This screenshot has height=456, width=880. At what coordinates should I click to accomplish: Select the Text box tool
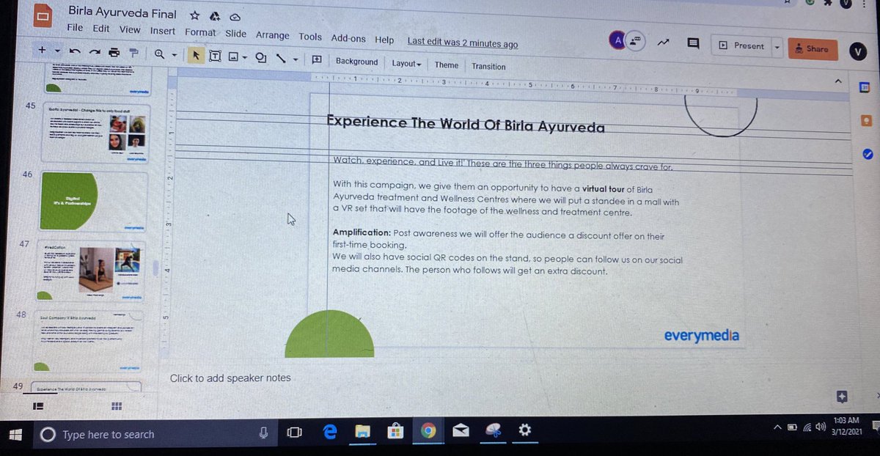pyautogui.click(x=215, y=56)
